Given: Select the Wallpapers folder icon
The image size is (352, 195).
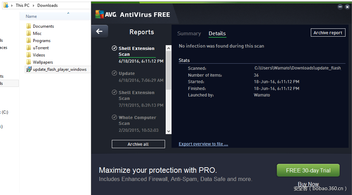Looking at the screenshot, I should [x=29, y=62].
